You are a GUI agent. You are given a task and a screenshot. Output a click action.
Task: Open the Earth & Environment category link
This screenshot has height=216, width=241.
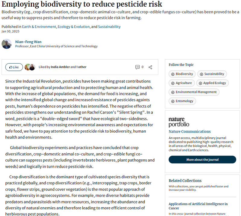coord(39,27)
